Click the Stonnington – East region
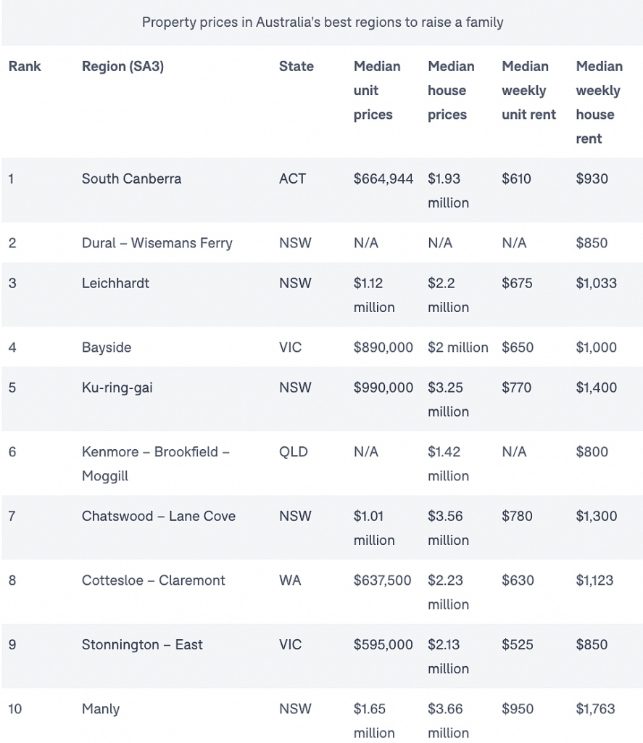Image resolution: width=643 pixels, height=743 pixels. pos(142,645)
